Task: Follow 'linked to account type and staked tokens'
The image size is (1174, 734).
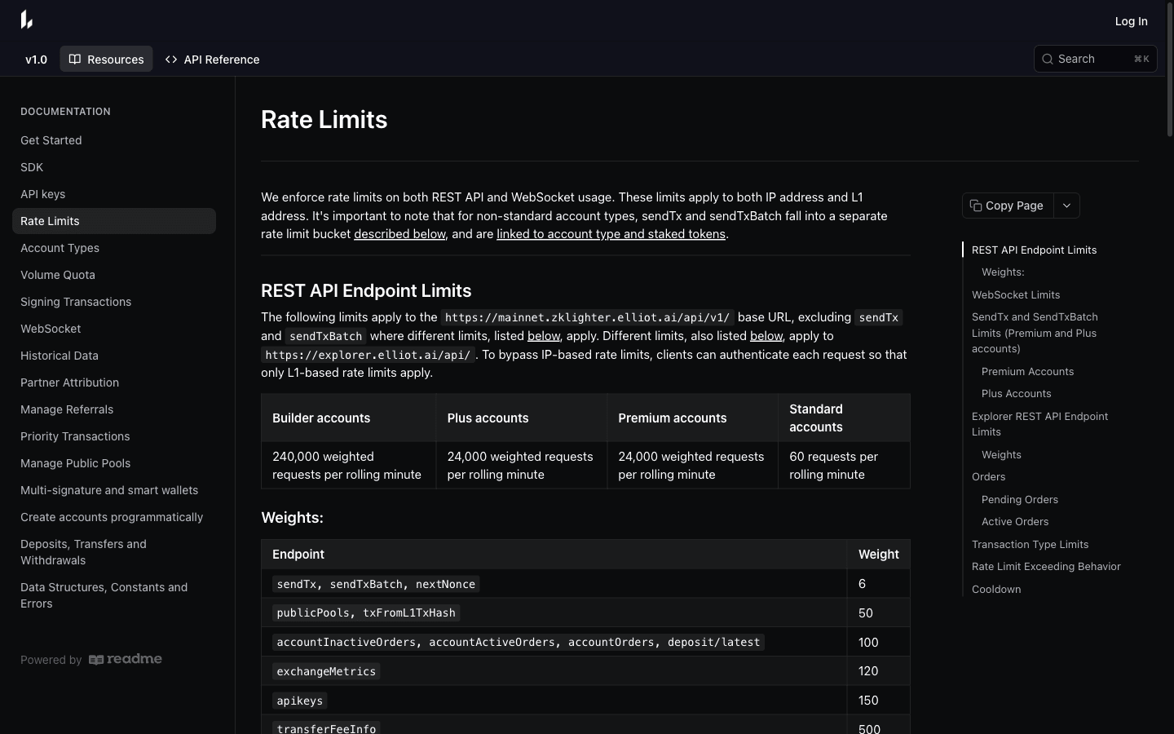Action: (611, 234)
